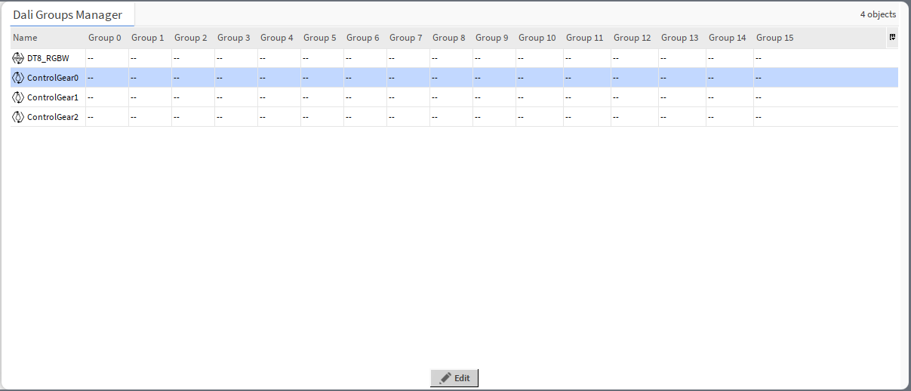Click ControlGear0's Group 12 cell
Image resolution: width=911 pixels, height=391 pixels.
point(635,78)
